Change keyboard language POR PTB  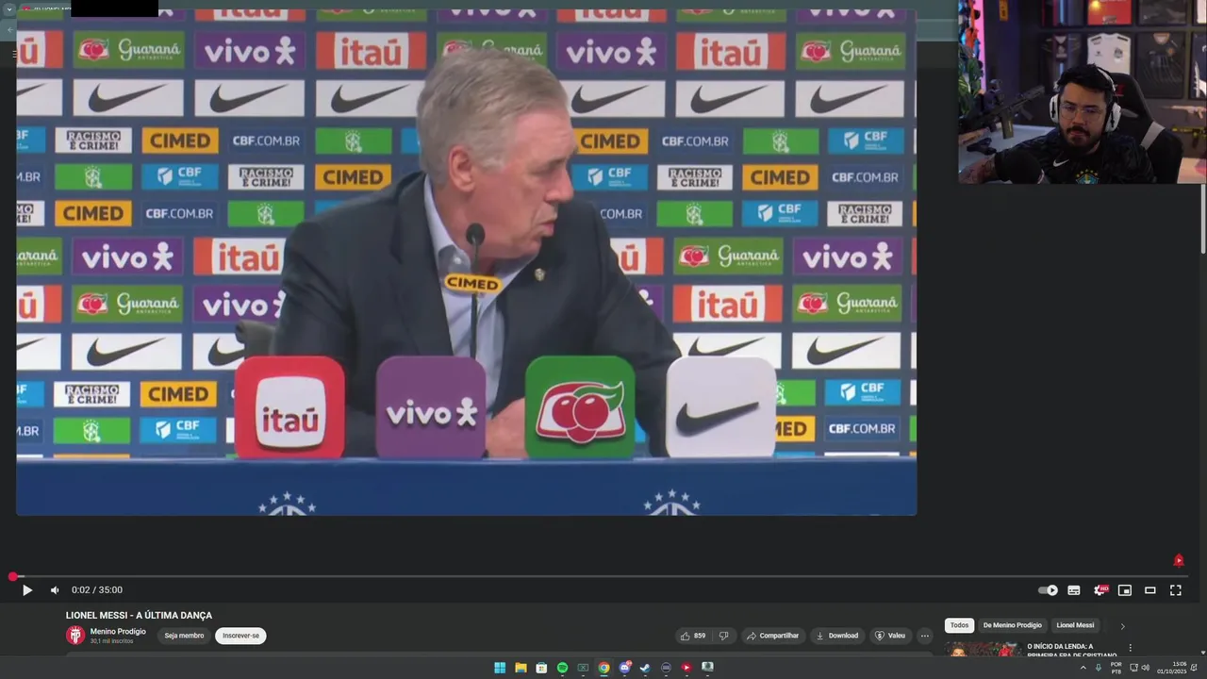tap(1116, 668)
